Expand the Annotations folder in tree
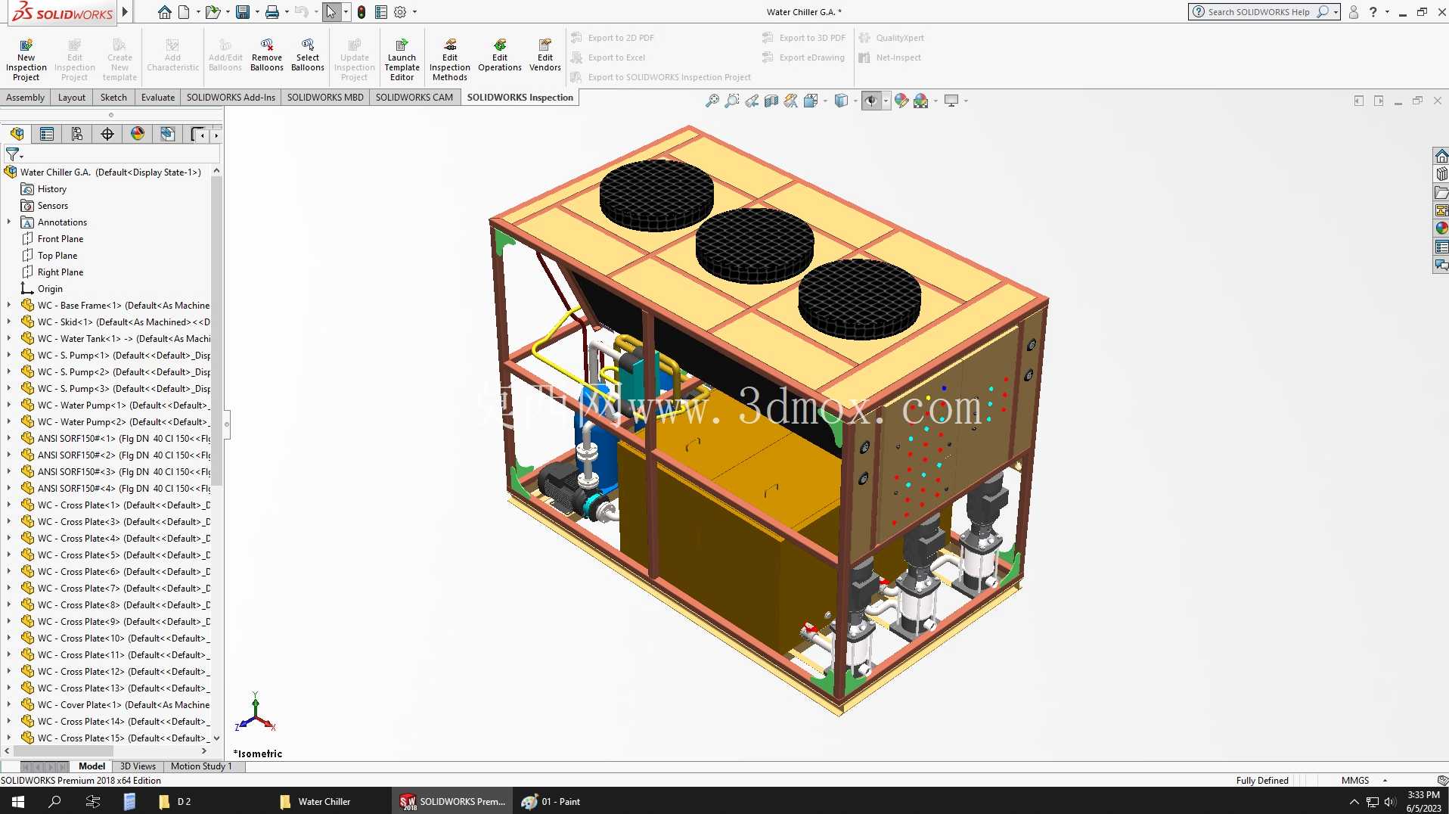Image resolution: width=1449 pixels, height=814 pixels. [9, 222]
